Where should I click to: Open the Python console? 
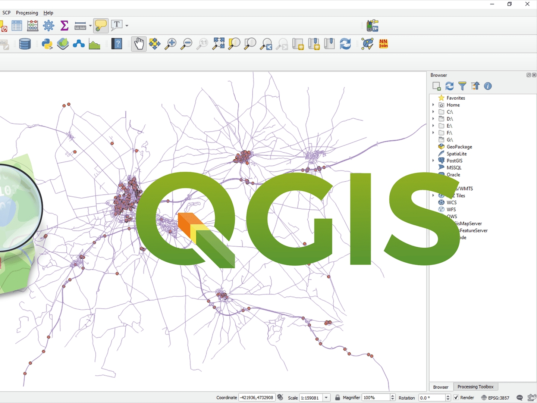(47, 44)
